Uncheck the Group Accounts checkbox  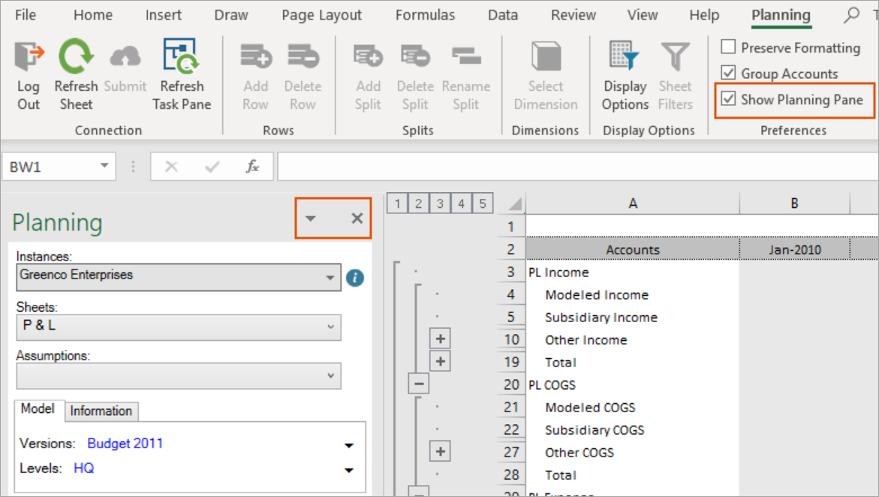[x=728, y=72]
